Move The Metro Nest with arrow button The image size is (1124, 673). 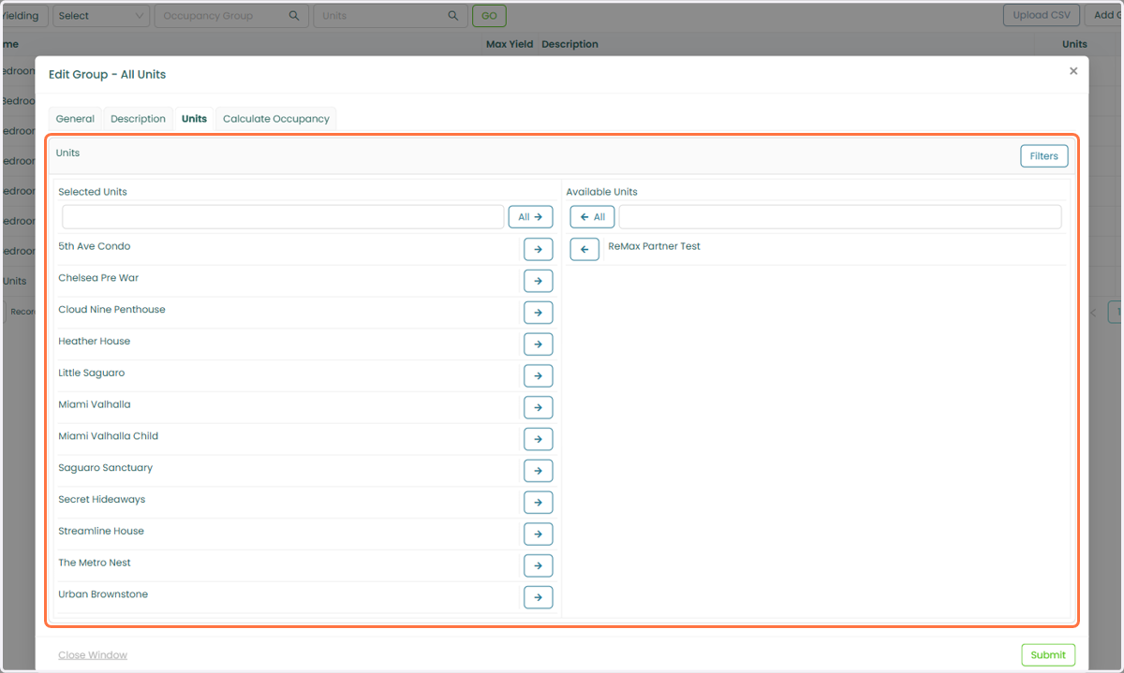click(538, 566)
